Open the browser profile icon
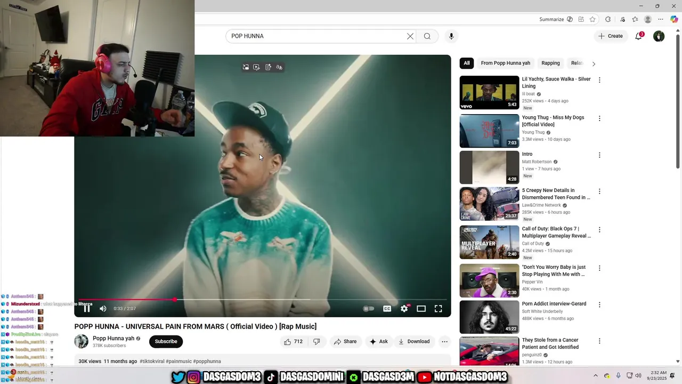The image size is (682, 384). [648, 19]
